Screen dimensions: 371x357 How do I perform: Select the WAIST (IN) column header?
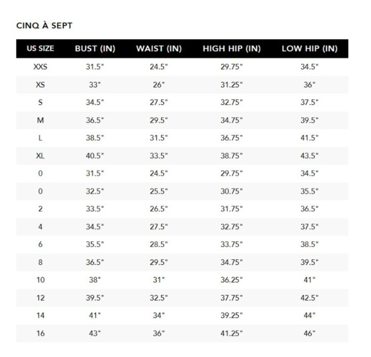tap(158, 49)
